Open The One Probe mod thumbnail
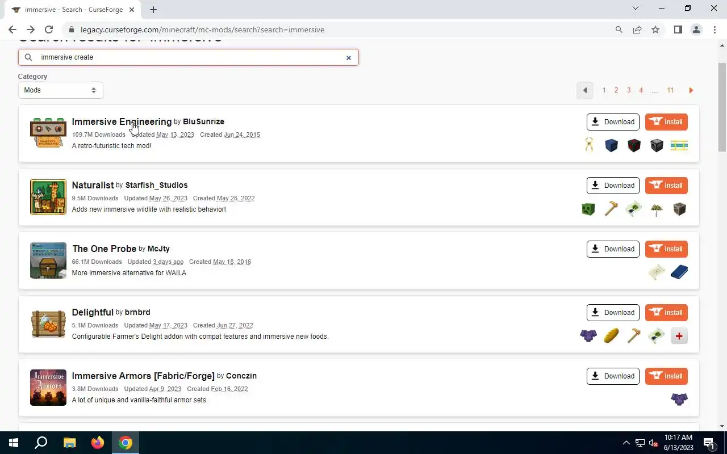 48,260
